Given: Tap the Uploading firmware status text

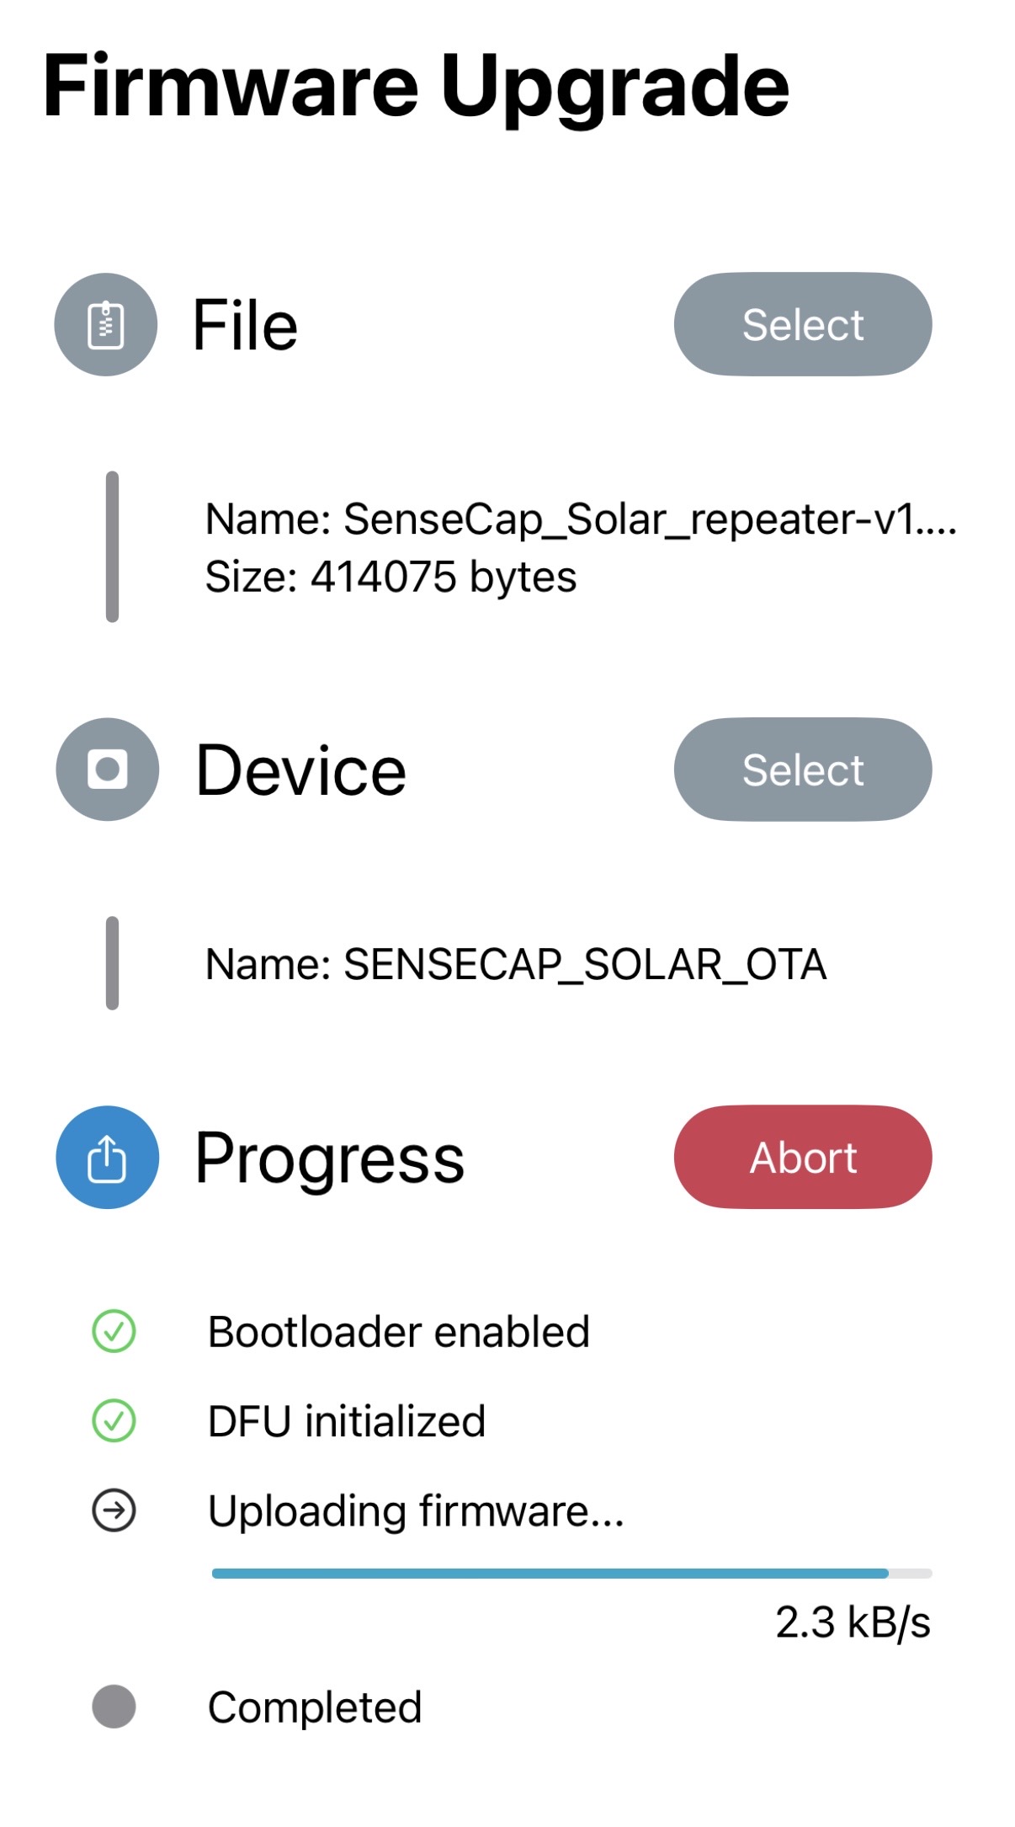Looking at the screenshot, I should (416, 1510).
